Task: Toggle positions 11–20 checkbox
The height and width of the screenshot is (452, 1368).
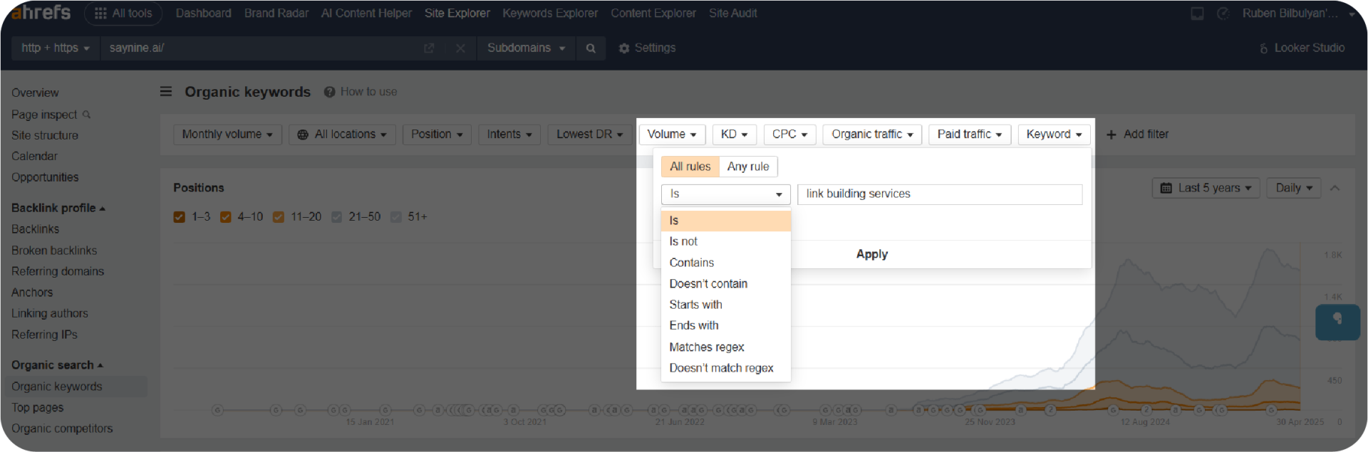Action: [279, 217]
